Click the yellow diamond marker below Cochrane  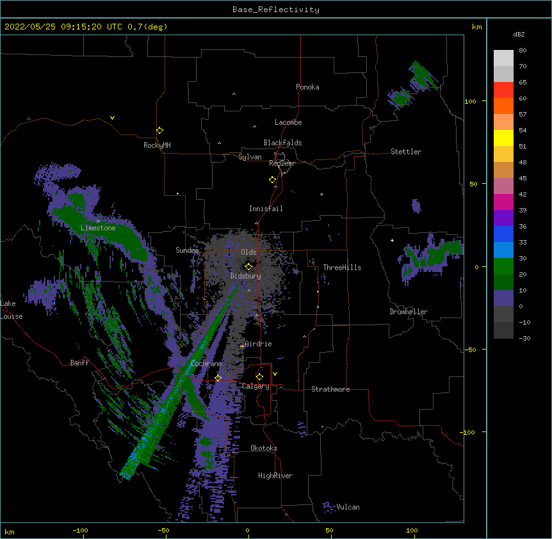click(218, 378)
